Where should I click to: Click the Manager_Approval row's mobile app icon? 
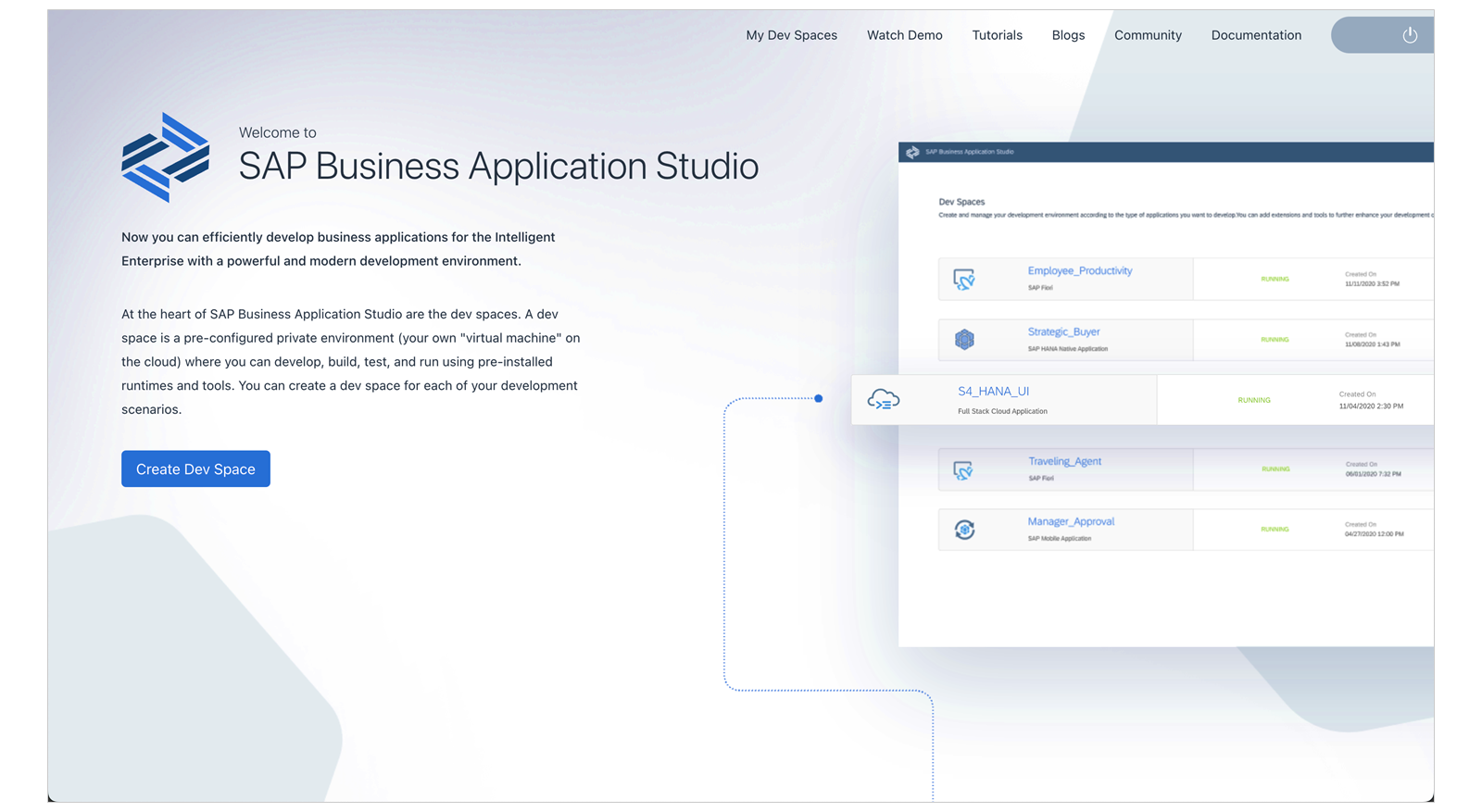click(964, 530)
